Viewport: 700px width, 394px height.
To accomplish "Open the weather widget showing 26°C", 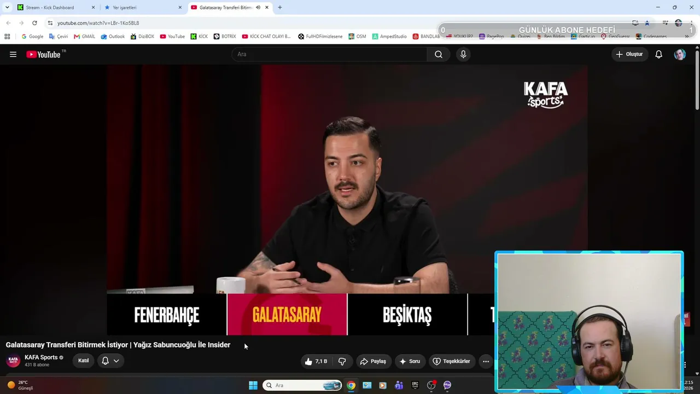I will pyautogui.click(x=20, y=385).
